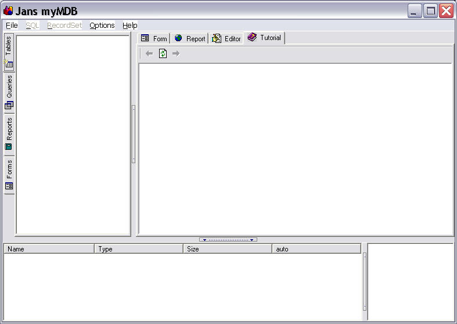Click the auto column header
The image size is (457, 324).
pyautogui.click(x=316, y=249)
